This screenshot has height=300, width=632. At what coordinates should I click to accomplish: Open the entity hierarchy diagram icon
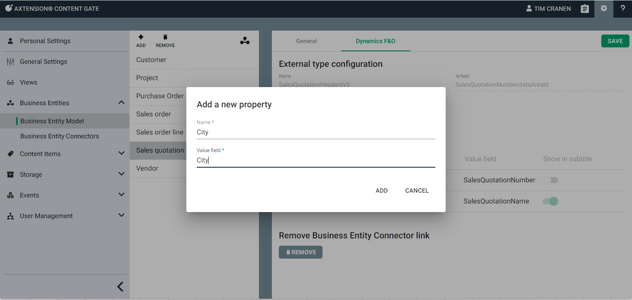[245, 41]
